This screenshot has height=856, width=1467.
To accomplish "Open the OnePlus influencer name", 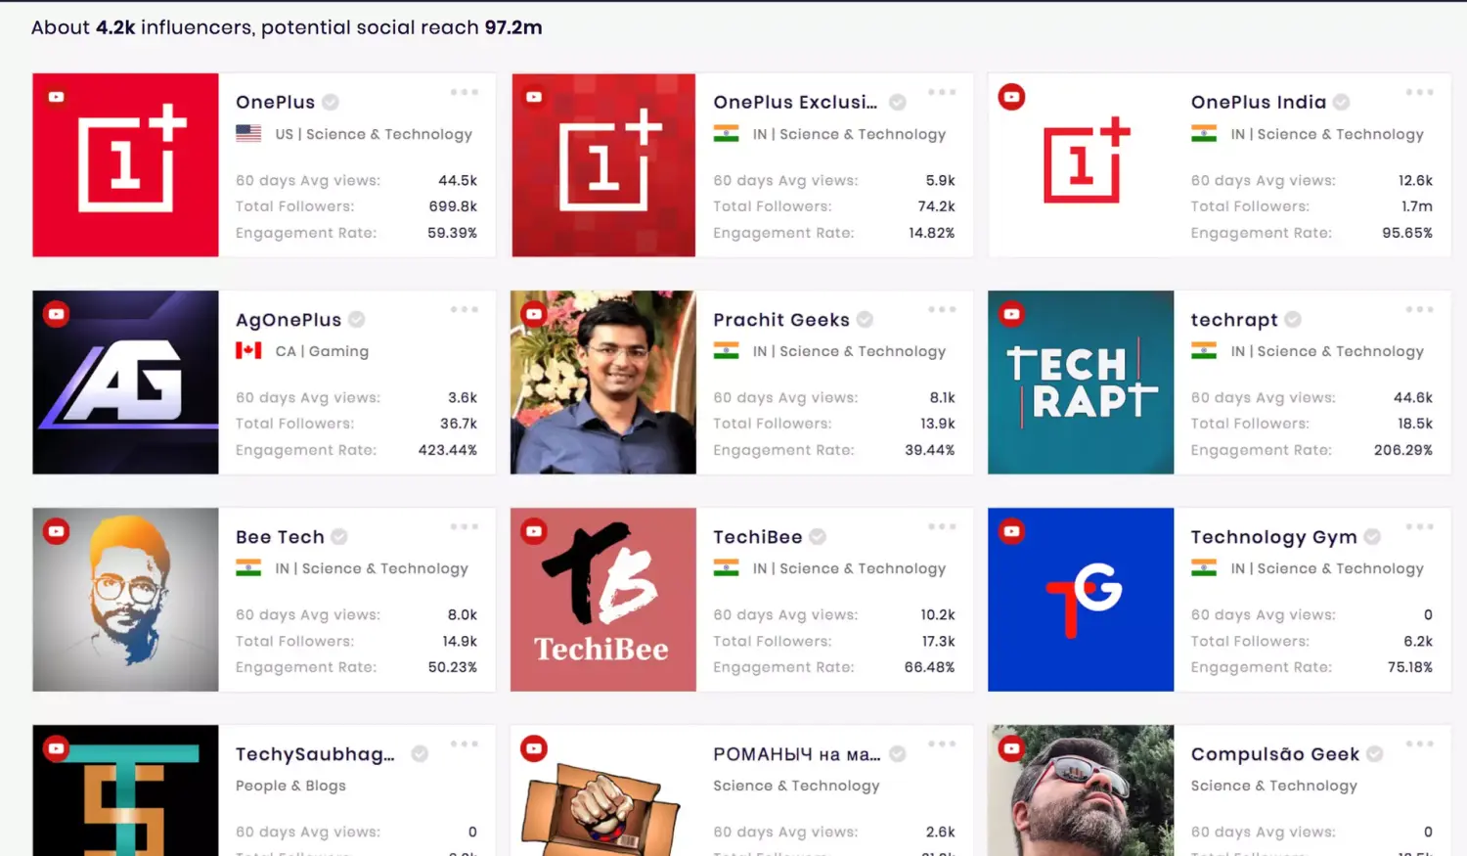I will pyautogui.click(x=275, y=102).
